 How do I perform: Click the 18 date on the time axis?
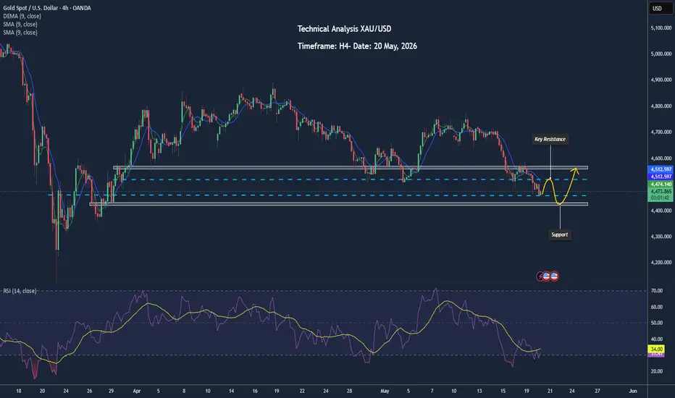point(19,391)
